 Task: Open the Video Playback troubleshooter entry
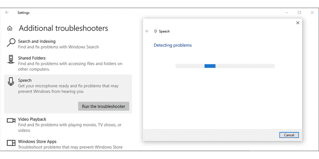pos(68,125)
